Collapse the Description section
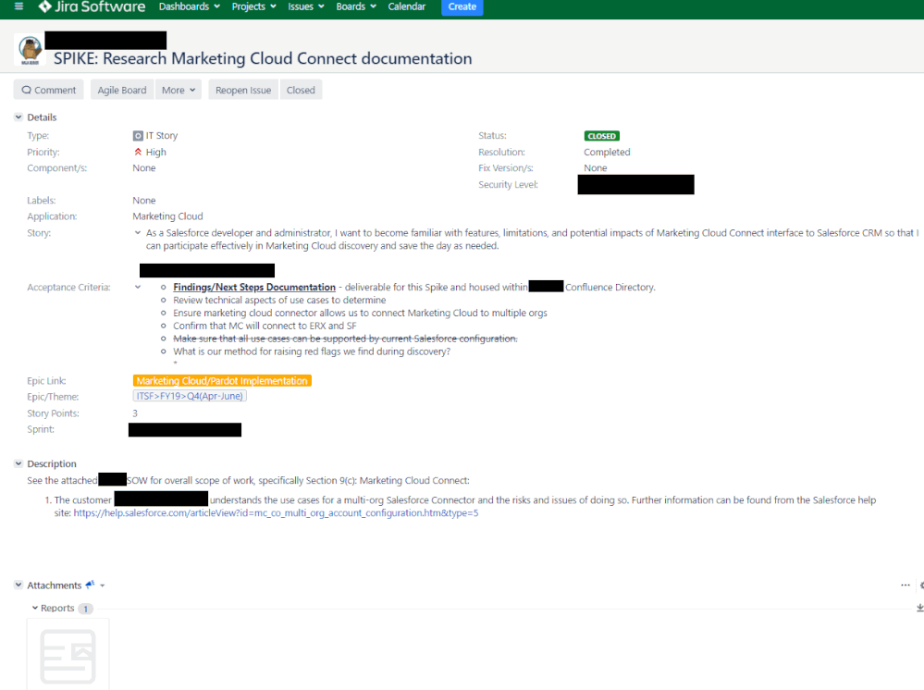 (18, 463)
